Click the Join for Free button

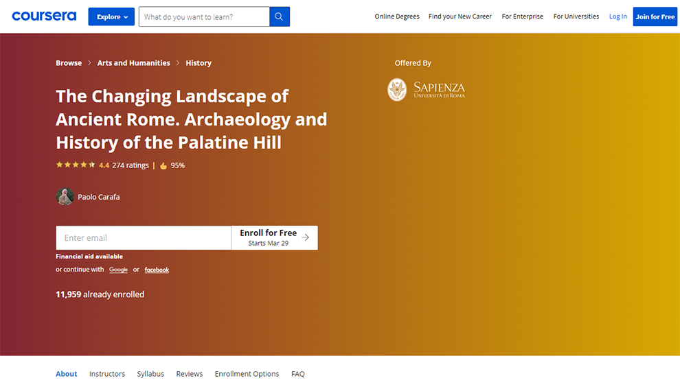[655, 16]
